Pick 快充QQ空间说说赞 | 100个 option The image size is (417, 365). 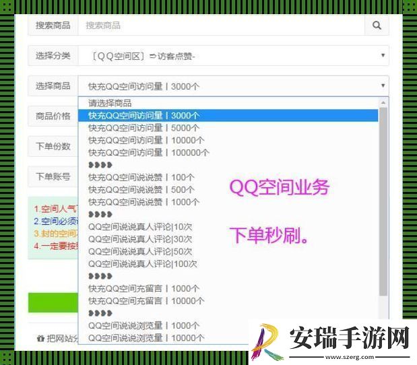pos(228,177)
